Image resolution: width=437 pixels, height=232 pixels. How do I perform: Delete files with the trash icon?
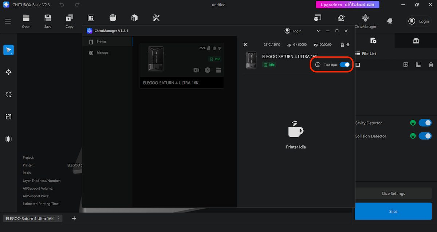pyautogui.click(x=431, y=65)
